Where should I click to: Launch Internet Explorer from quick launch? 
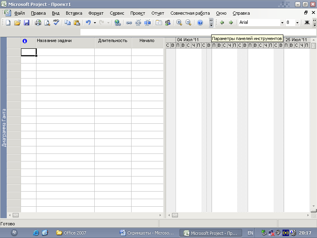pos(36,233)
